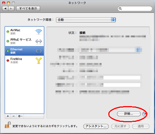Click the 詳細... advanced button
This screenshot has width=155, height=134.
click(x=129, y=114)
